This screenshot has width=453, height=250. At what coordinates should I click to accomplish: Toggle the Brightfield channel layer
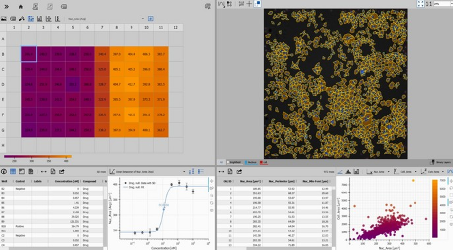(234, 162)
